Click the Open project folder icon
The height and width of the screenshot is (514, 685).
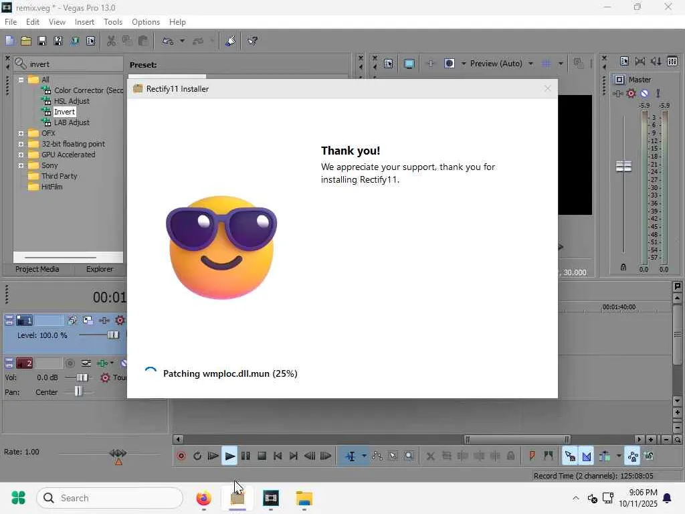pyautogui.click(x=26, y=41)
